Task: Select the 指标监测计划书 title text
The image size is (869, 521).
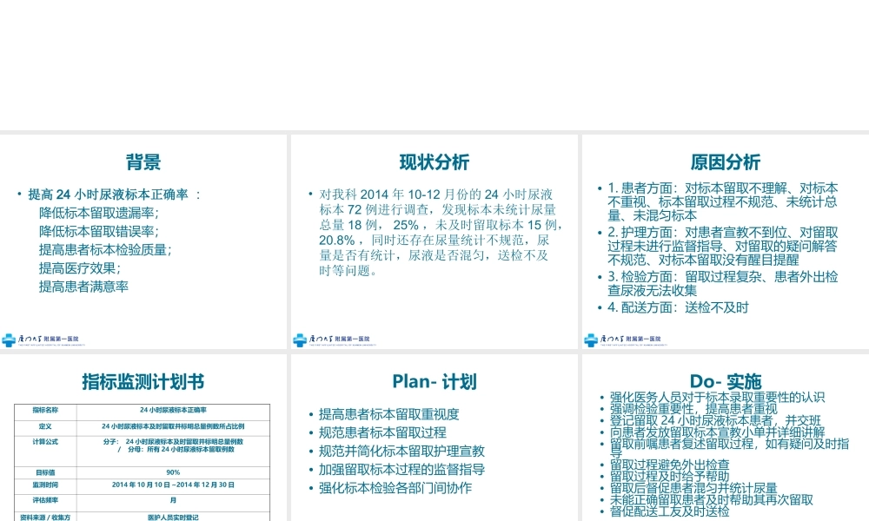Action: 142,381
